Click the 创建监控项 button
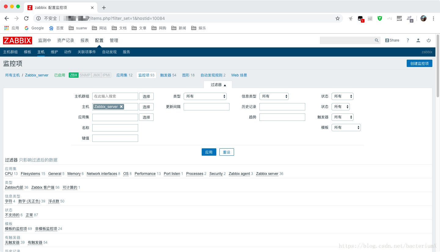 (420, 63)
